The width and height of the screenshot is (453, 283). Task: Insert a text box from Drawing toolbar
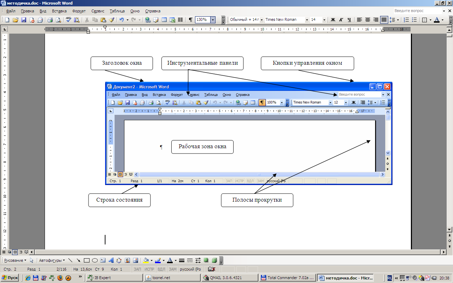coord(103,260)
